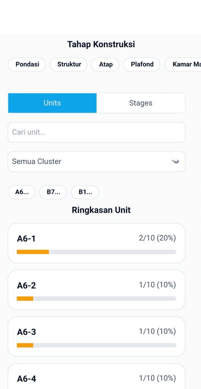Viewport: 201px width, 389px height.
Task: Select the Struktur stage chip
Action: tap(68, 65)
